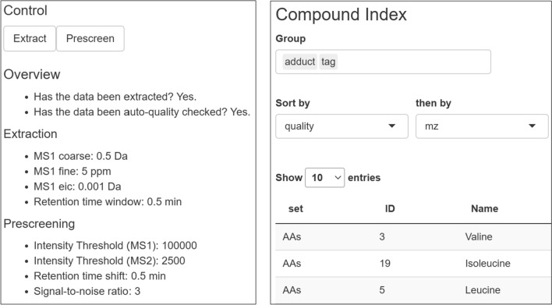Click the ID cell with value 19
Screen dimensions: 552x305
pos(385,264)
